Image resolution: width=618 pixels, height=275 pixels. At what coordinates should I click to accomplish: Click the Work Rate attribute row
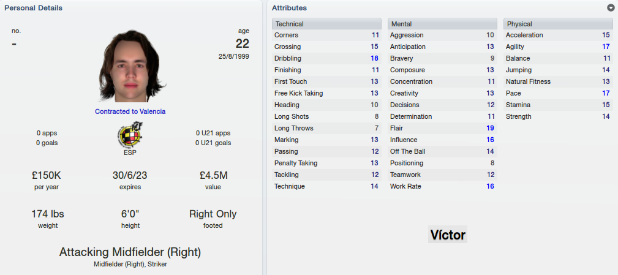pyautogui.click(x=442, y=186)
